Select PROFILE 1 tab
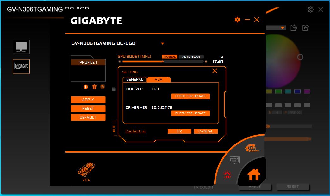This screenshot has height=196, width=330. [x=88, y=62]
